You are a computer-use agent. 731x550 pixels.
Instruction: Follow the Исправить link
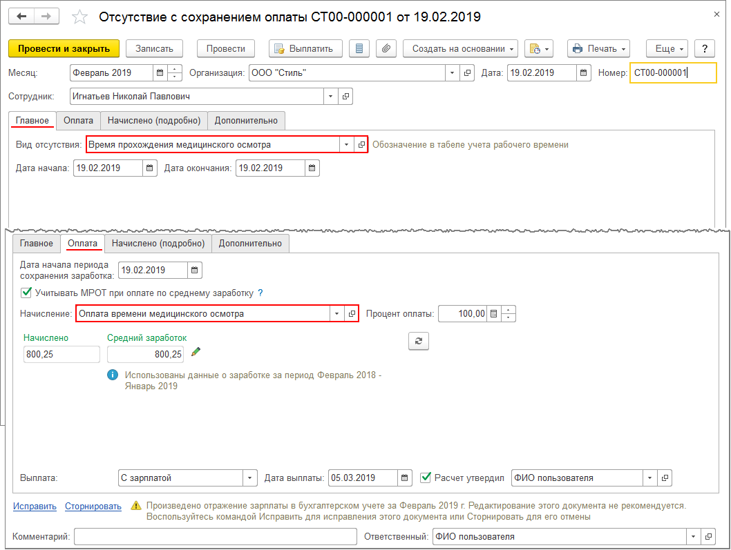pos(35,507)
